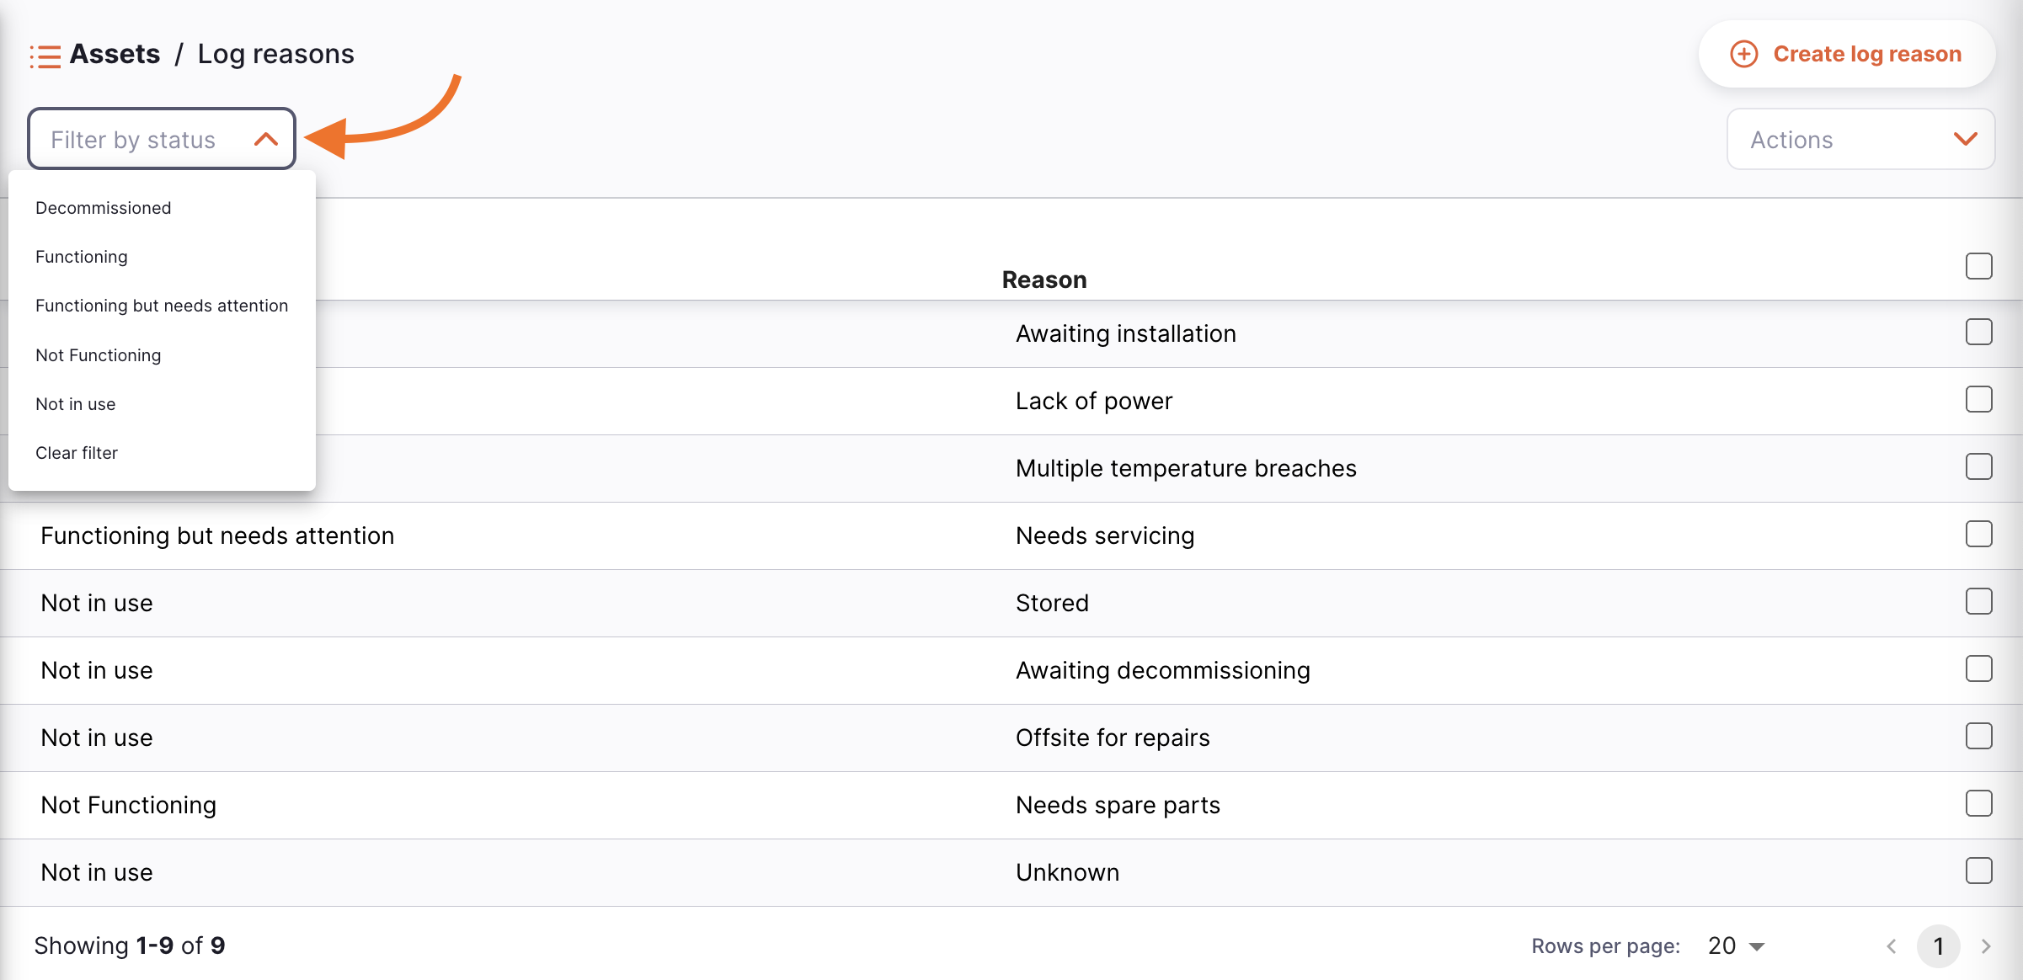Toggle the select-all header checkbox
This screenshot has width=2023, height=980.
1978,266
